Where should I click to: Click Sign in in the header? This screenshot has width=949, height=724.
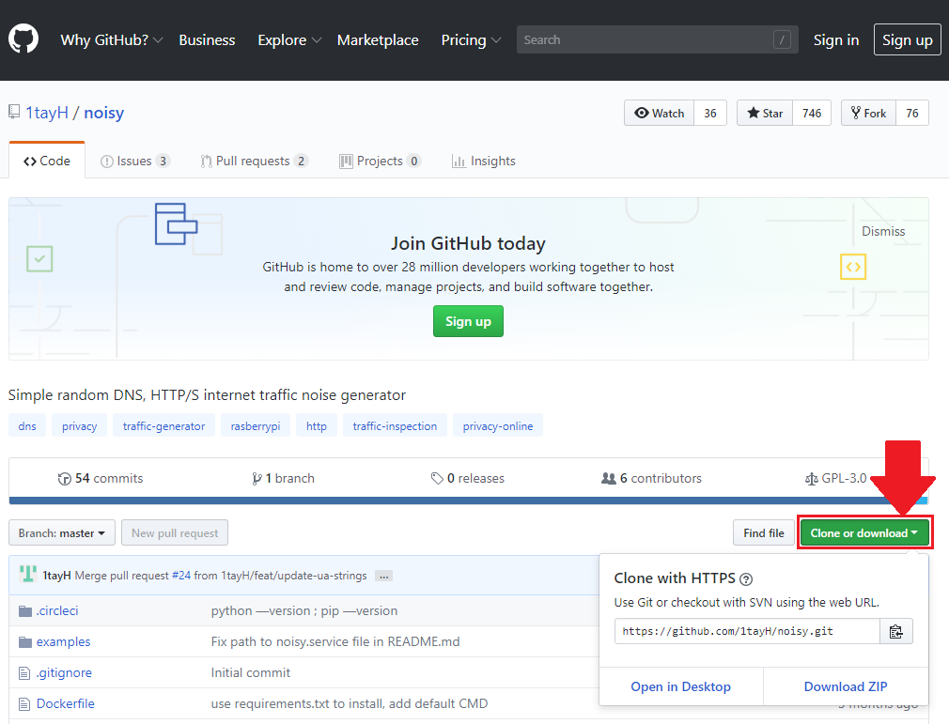pyautogui.click(x=836, y=40)
